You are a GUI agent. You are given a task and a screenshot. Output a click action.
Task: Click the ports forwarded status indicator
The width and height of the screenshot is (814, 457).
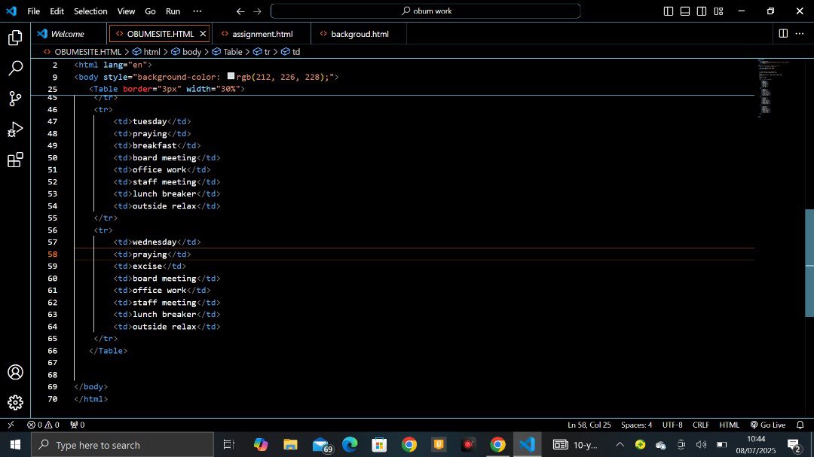(78, 425)
